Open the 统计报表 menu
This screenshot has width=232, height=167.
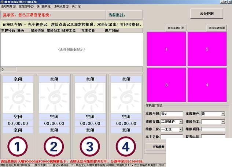[x=44, y=6]
